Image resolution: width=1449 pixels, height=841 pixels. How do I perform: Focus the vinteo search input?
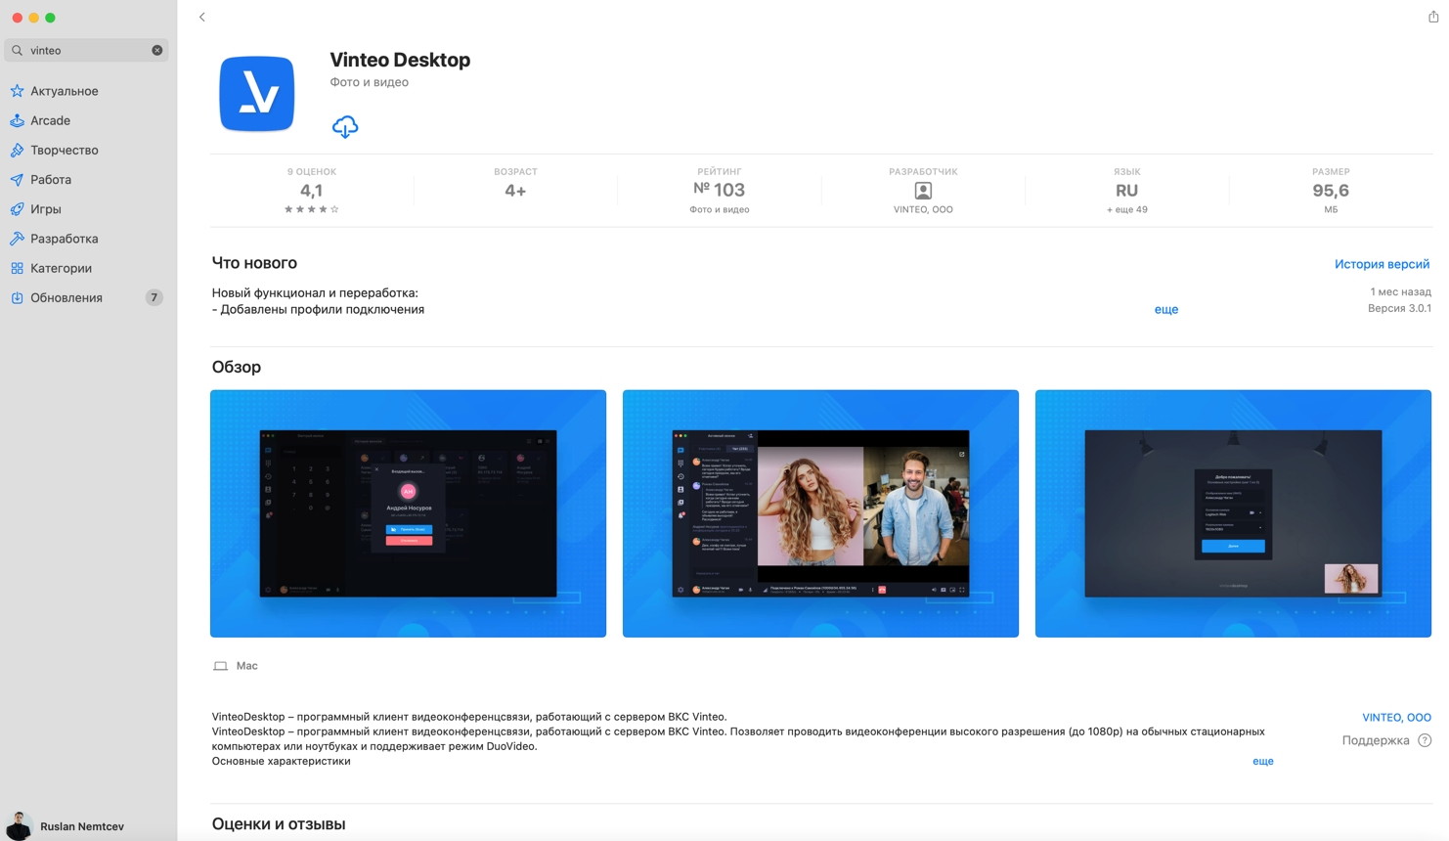(x=86, y=50)
